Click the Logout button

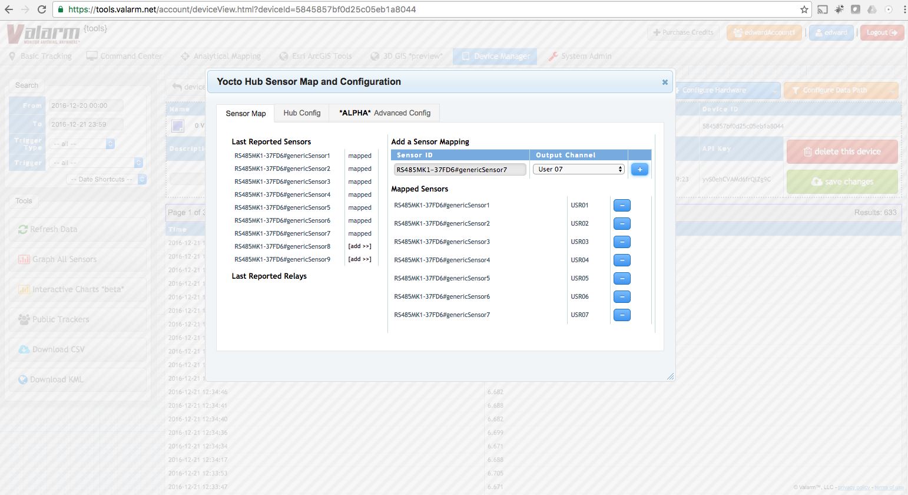(882, 32)
